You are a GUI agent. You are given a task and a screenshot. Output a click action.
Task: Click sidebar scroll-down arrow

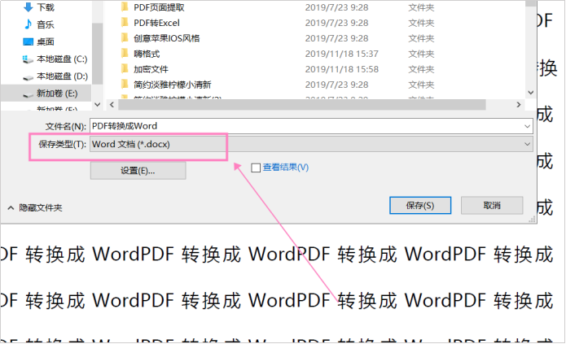point(97,105)
